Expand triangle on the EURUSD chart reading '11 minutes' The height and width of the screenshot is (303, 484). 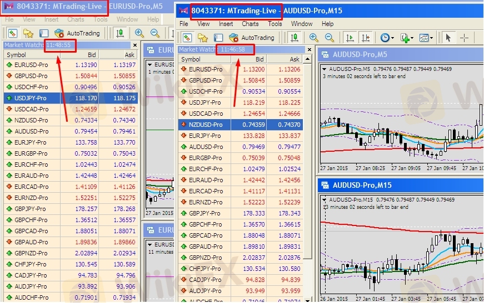pyautogui.click(x=149, y=244)
